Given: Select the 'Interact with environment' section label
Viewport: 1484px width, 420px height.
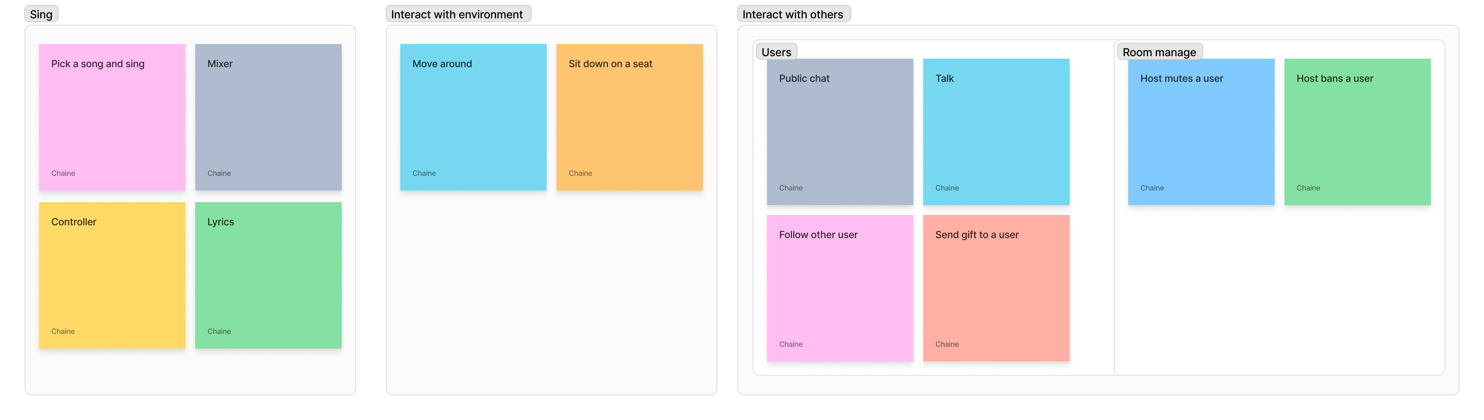Looking at the screenshot, I should (x=458, y=14).
